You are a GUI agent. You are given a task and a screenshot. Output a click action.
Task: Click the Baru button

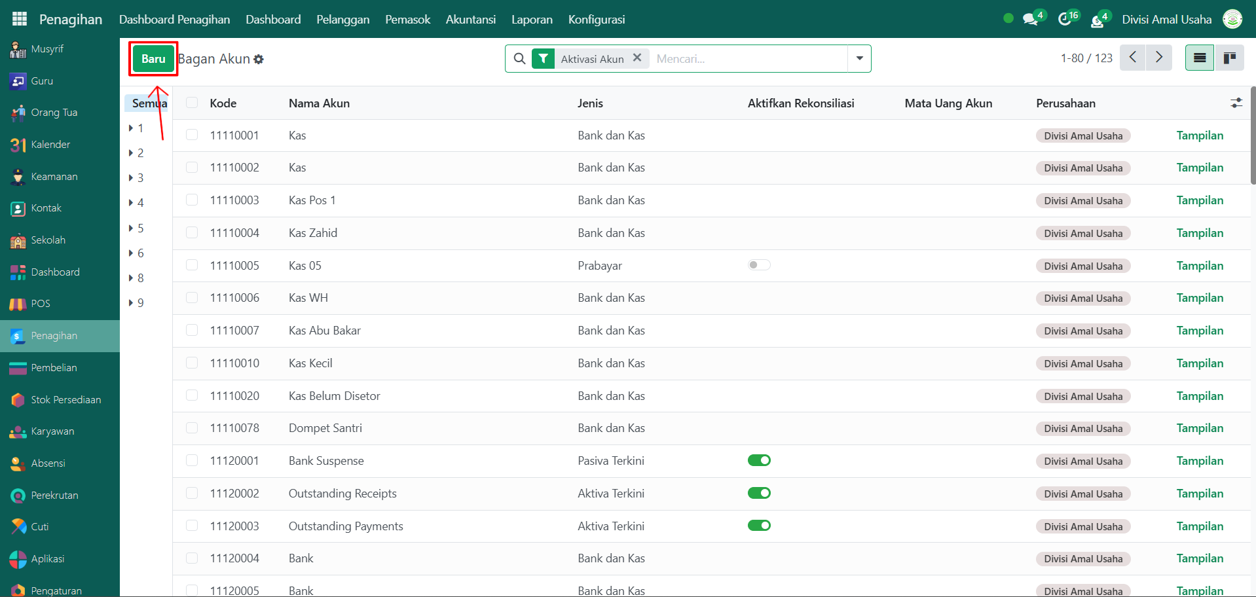click(x=153, y=59)
